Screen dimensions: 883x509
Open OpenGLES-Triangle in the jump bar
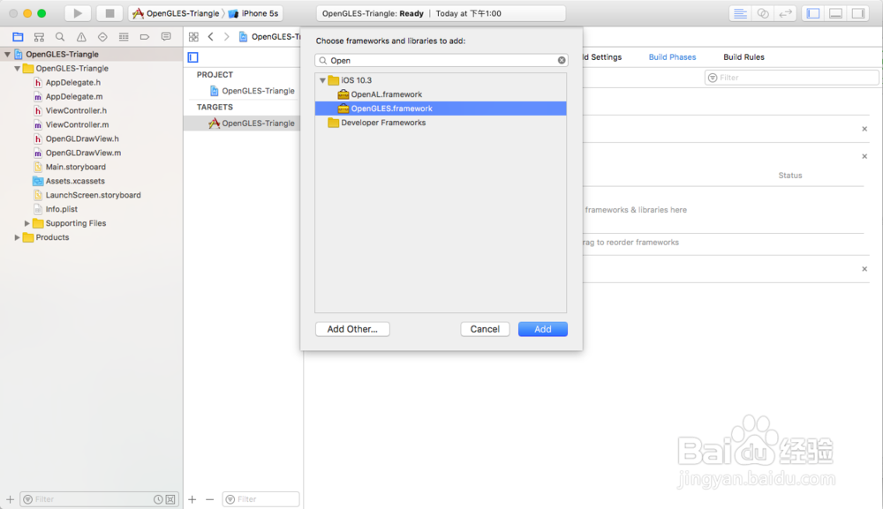(x=270, y=37)
